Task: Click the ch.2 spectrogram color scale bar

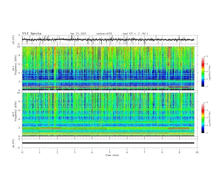Action: [203, 118]
